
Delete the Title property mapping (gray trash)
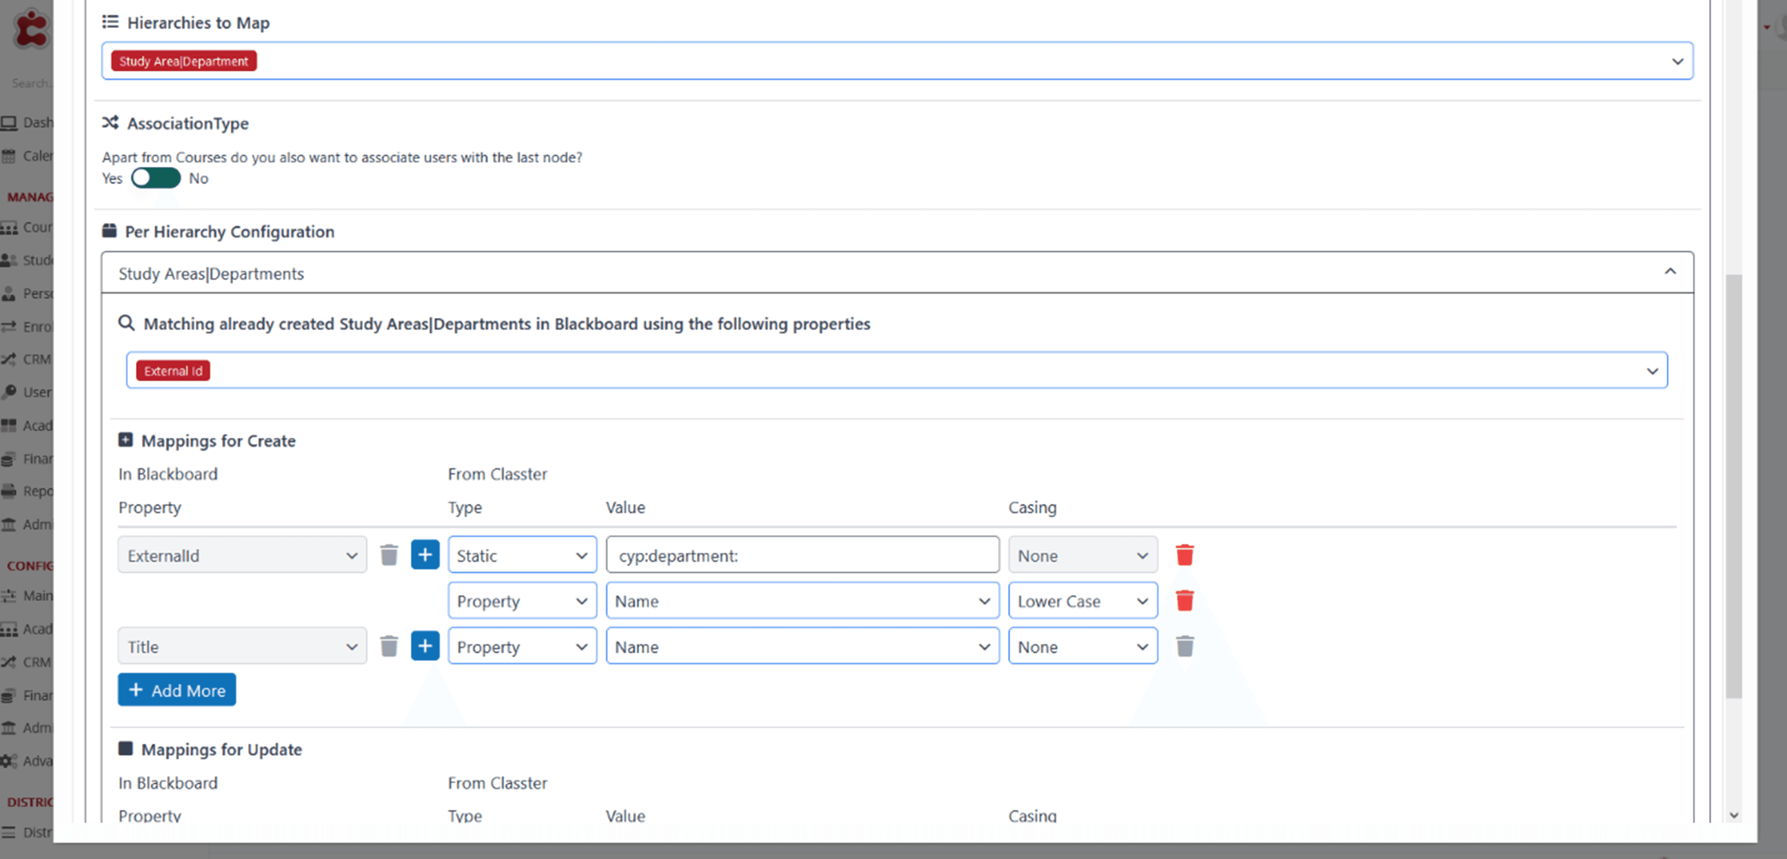(x=389, y=646)
